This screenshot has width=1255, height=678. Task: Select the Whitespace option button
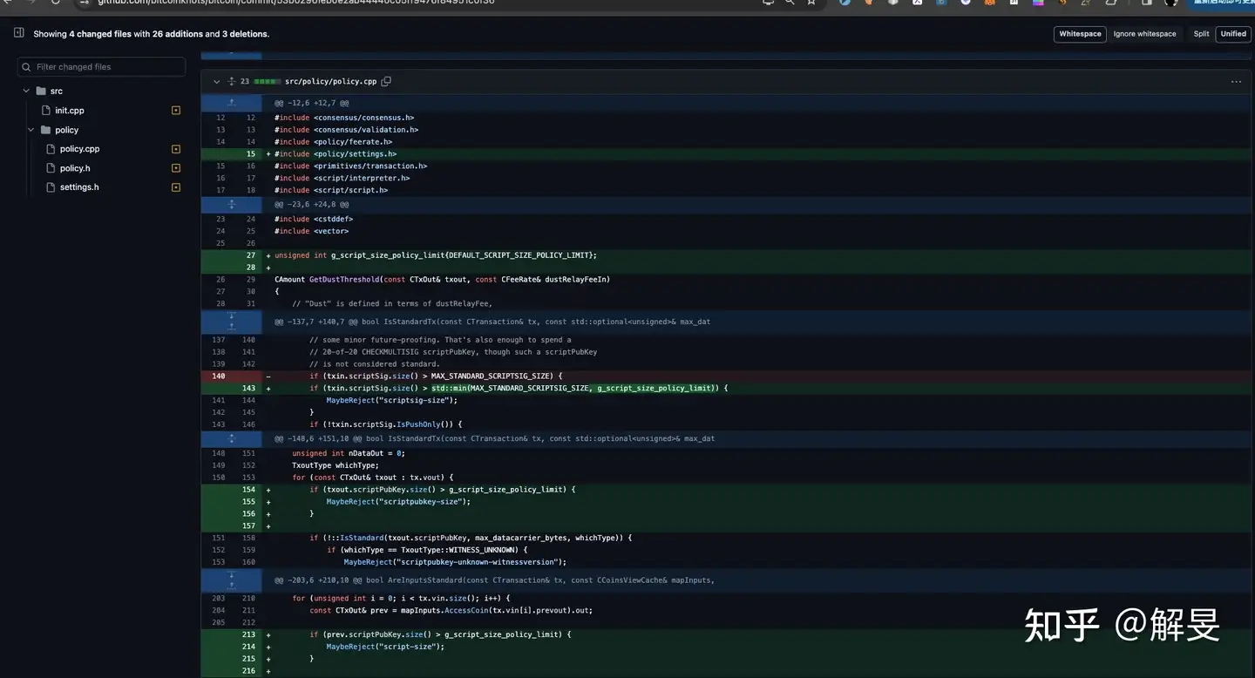click(x=1080, y=34)
